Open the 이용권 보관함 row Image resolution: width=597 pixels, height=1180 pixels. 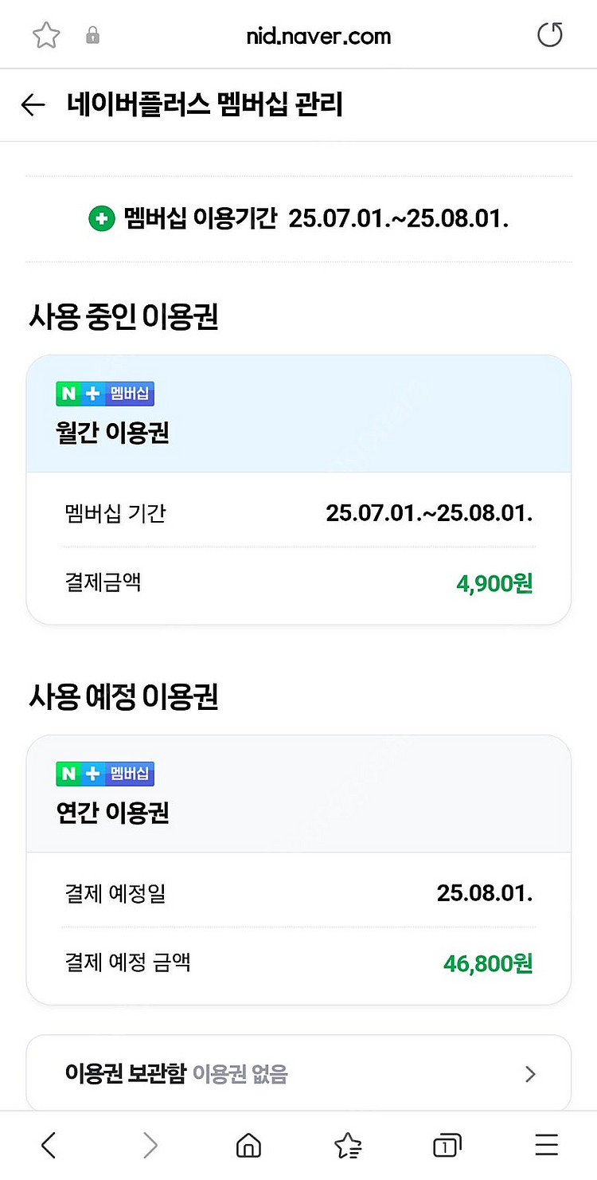pyautogui.click(x=298, y=1074)
